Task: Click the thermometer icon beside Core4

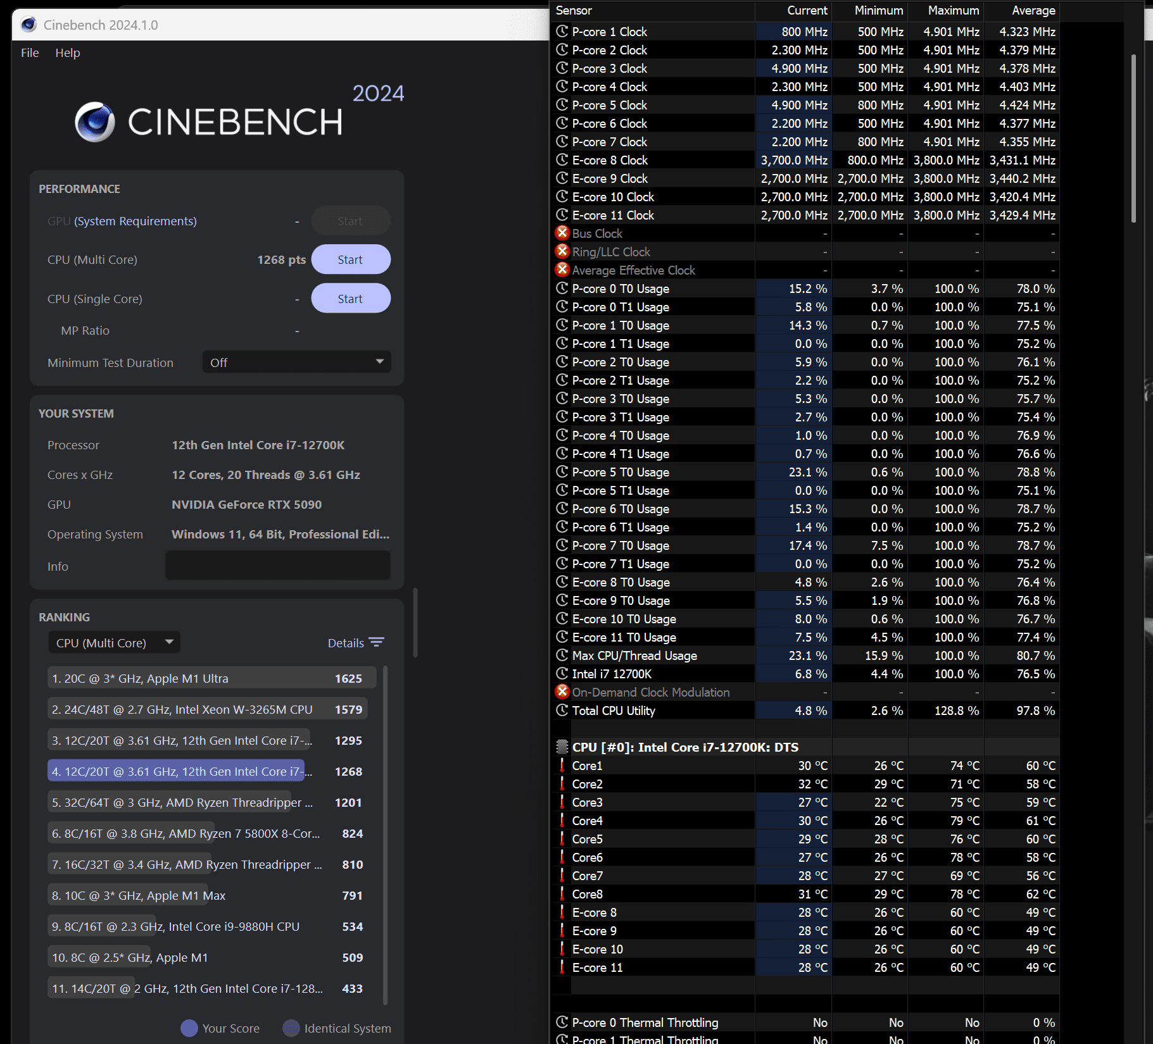Action: click(562, 820)
